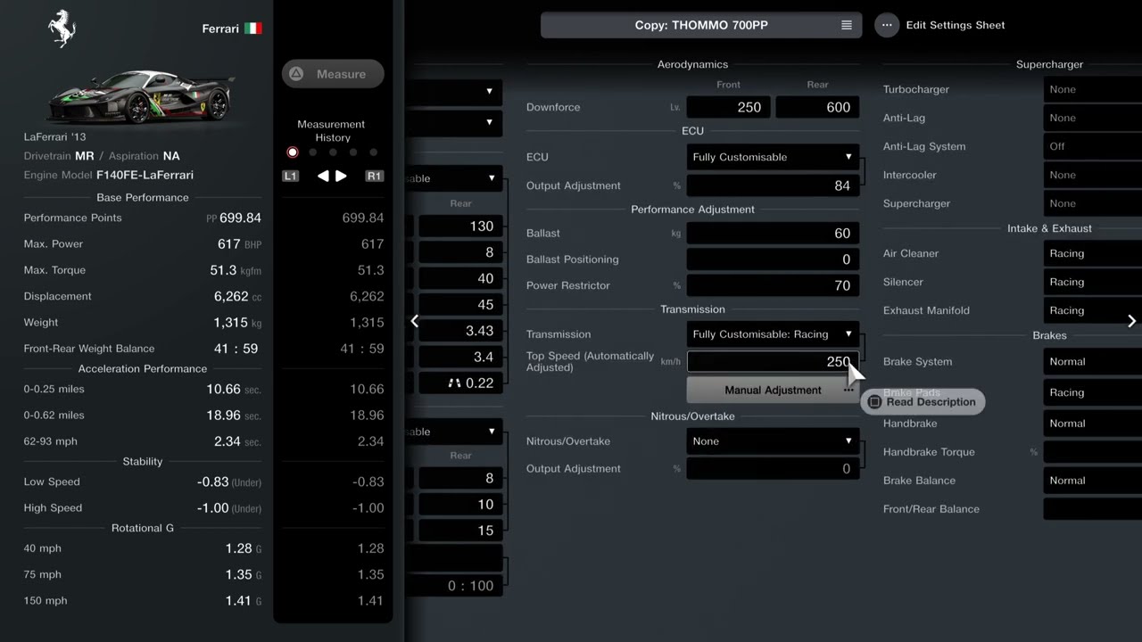Open the Air Cleaner Racing selector

tap(1092, 253)
